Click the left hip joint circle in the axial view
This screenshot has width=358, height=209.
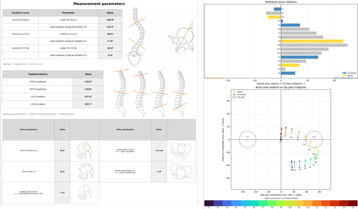248,139
